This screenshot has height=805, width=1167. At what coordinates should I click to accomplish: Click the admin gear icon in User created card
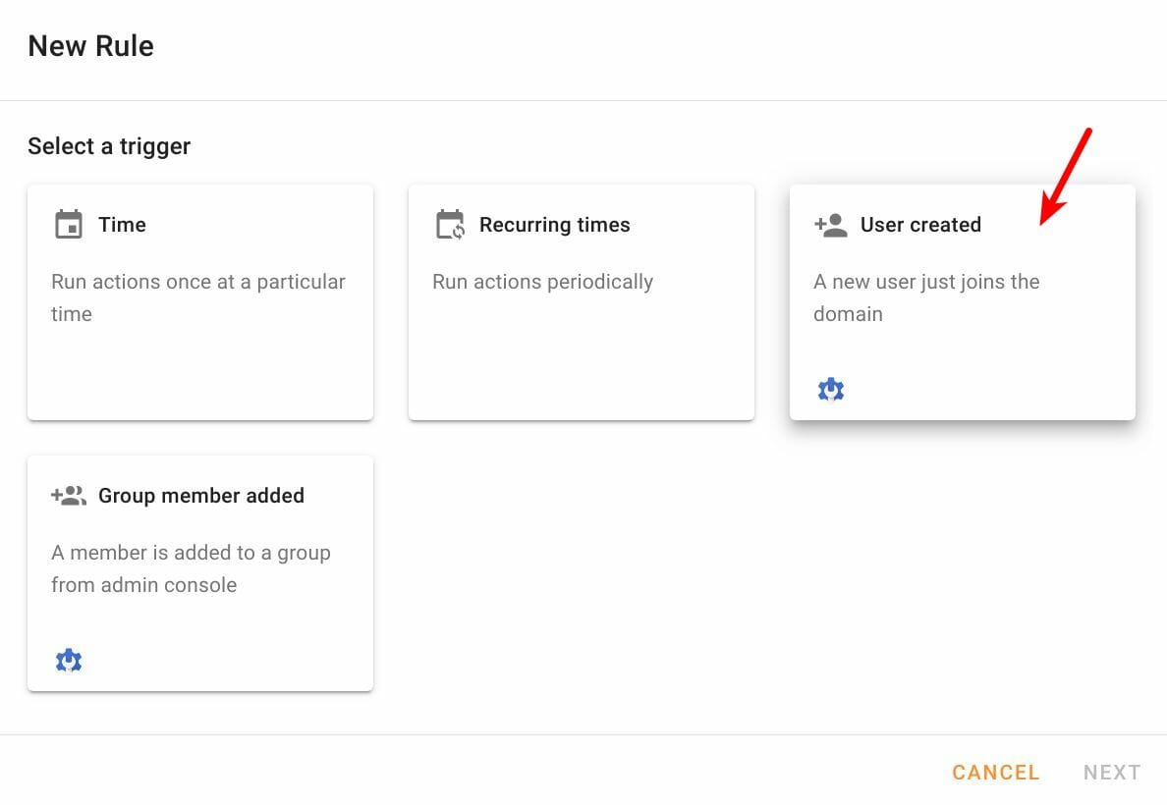[x=831, y=389]
